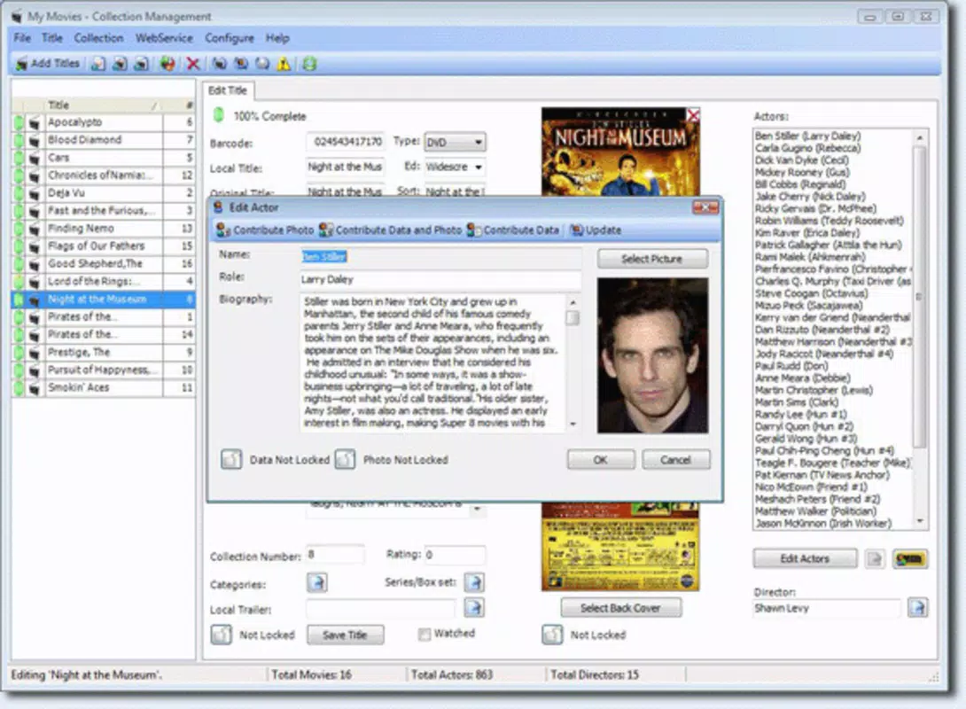
Task: Click the DVD back cover thumbnail
Action: pos(620,546)
